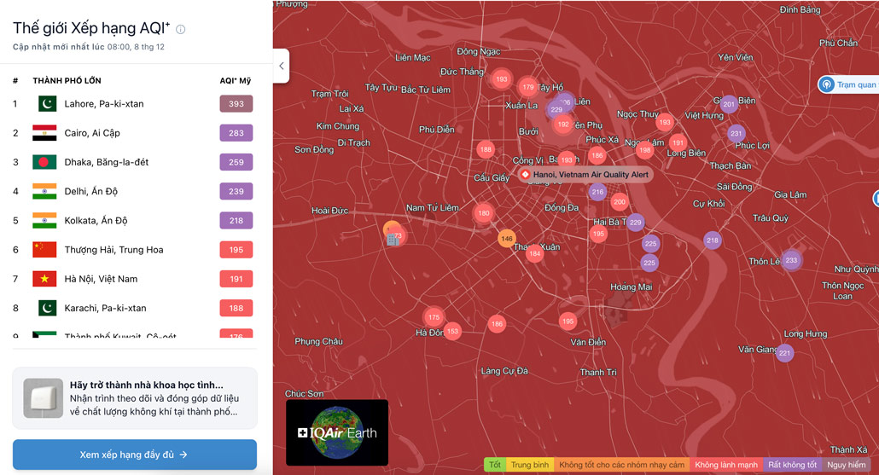879x475 pixels.
Task: Open the citizen scientist promo card
Action: click(x=134, y=398)
